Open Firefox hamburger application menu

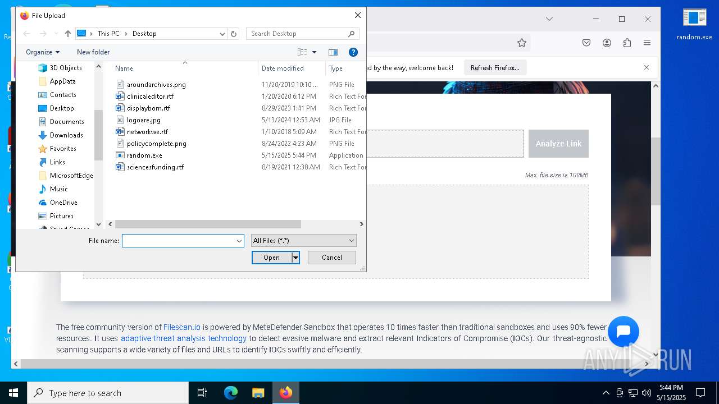point(647,43)
